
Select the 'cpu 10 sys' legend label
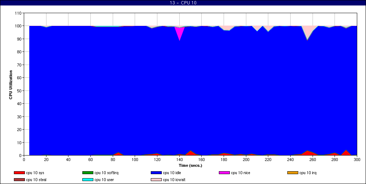point(35,173)
